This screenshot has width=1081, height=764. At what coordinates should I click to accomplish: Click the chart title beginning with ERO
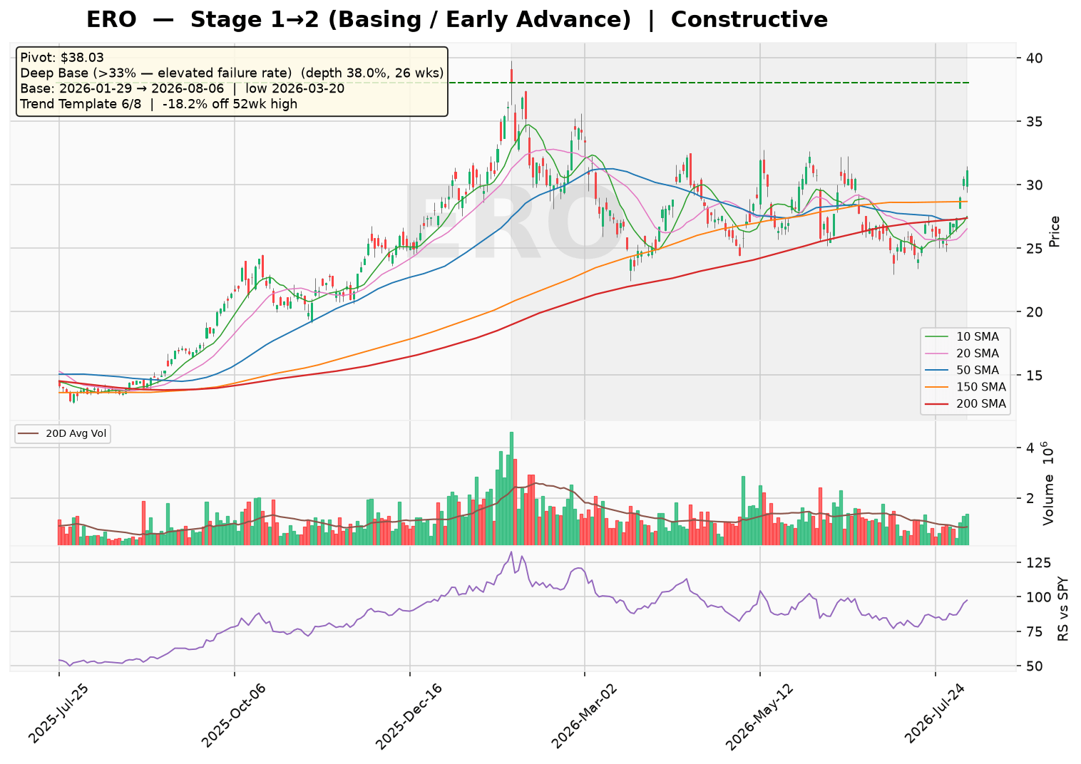457,20
